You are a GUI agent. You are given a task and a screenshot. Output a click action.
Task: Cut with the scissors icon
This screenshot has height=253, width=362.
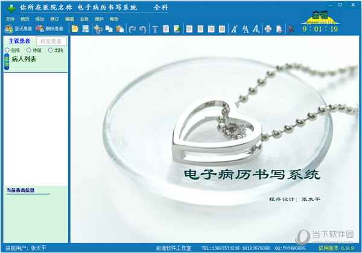(x=98, y=29)
